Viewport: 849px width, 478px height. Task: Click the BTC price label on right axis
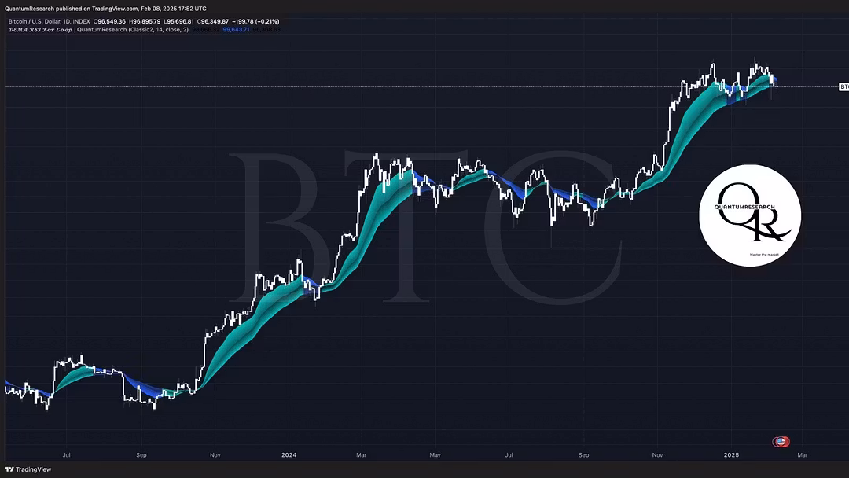[843, 86]
